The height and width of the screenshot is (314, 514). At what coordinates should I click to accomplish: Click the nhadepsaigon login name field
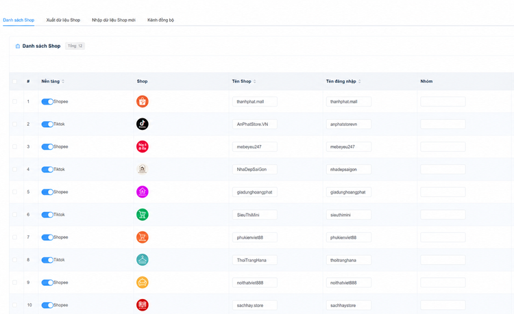coord(348,169)
